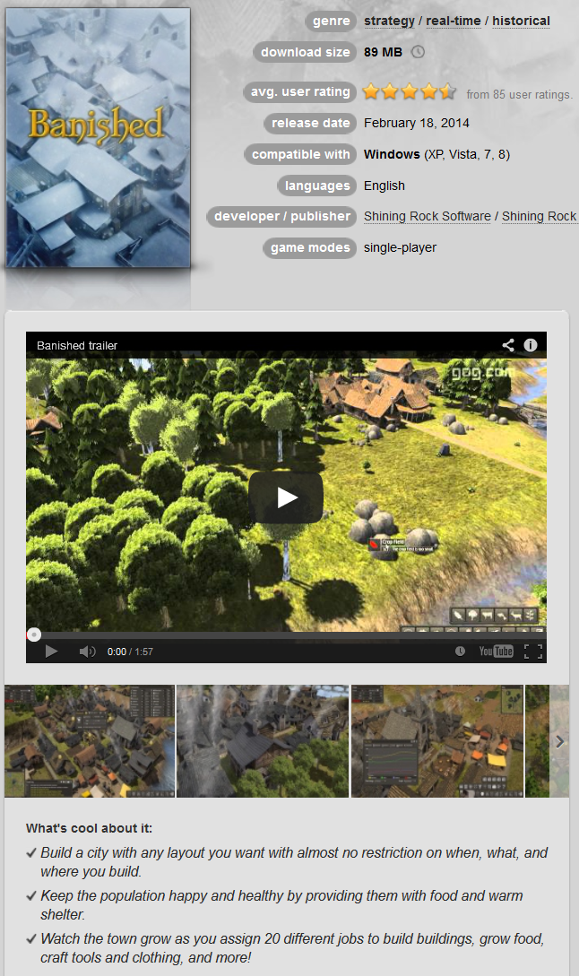Screen dimensions: 579x976
Task: Open the second screenshot thumbnail with smoke
Action: tap(263, 740)
